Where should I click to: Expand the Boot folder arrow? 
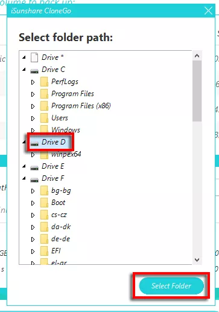tap(33, 203)
